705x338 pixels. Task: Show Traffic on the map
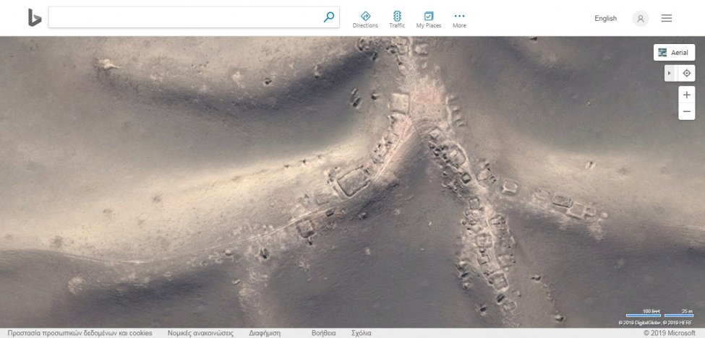pyautogui.click(x=397, y=19)
